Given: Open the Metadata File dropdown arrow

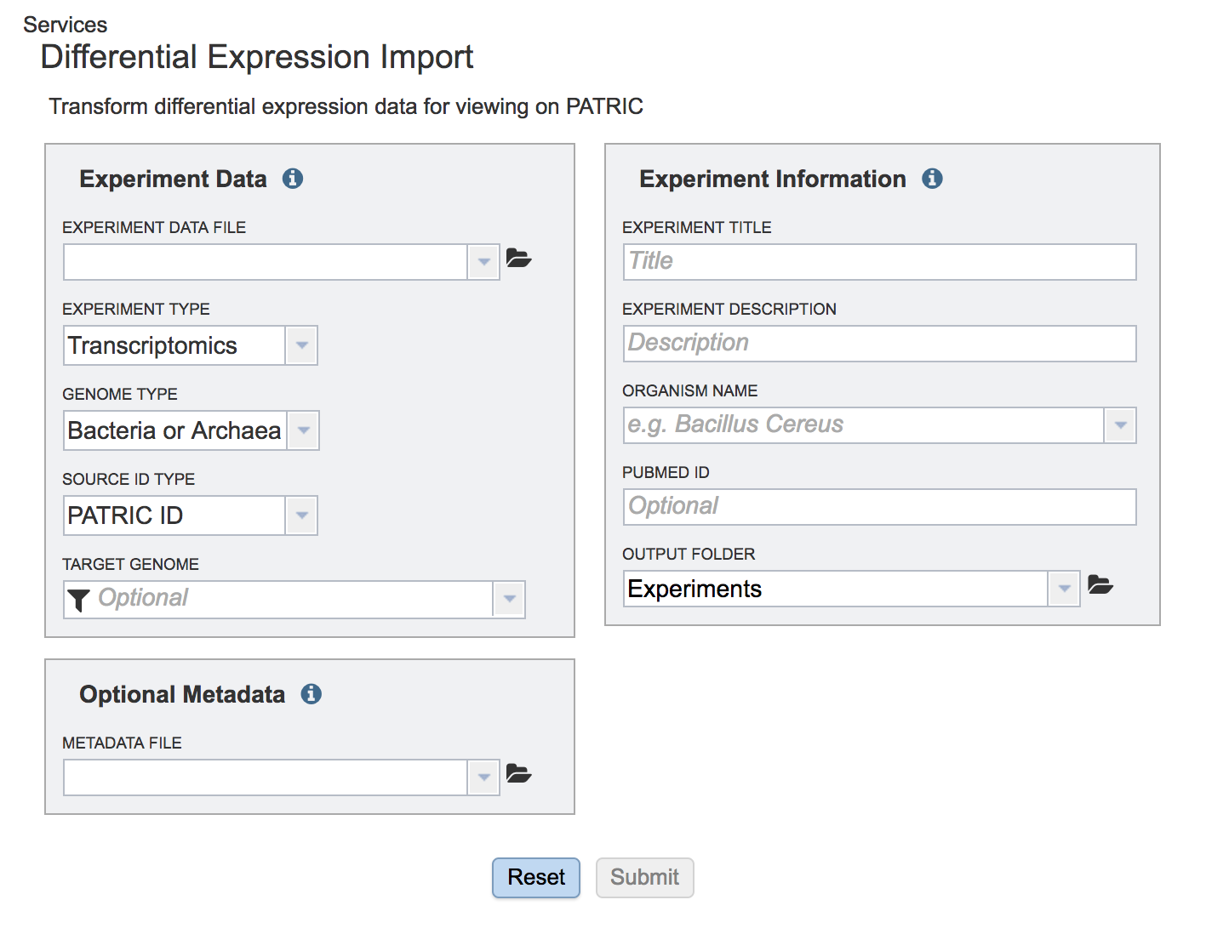Looking at the screenshot, I should coord(483,777).
